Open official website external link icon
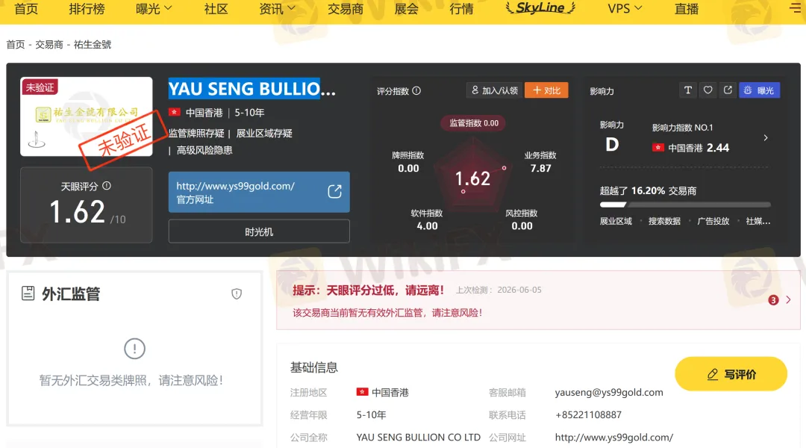 [x=334, y=191]
